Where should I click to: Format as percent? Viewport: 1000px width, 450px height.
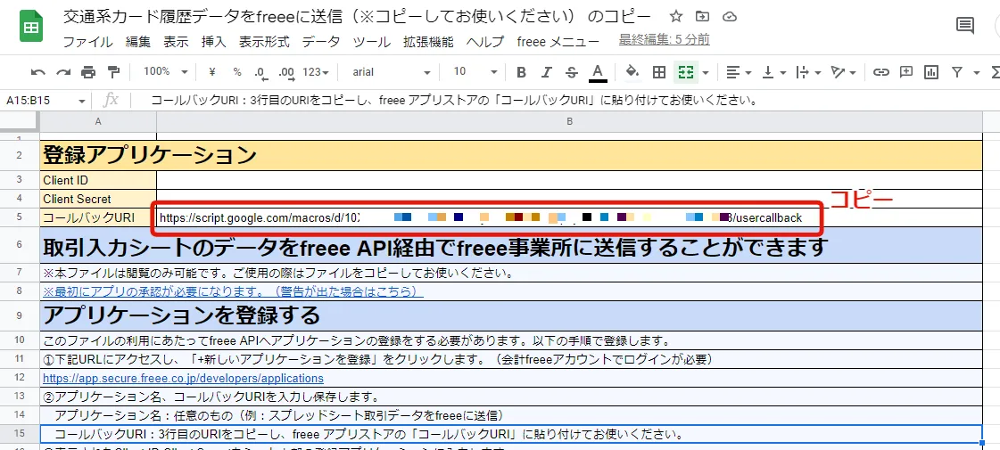[x=237, y=72]
